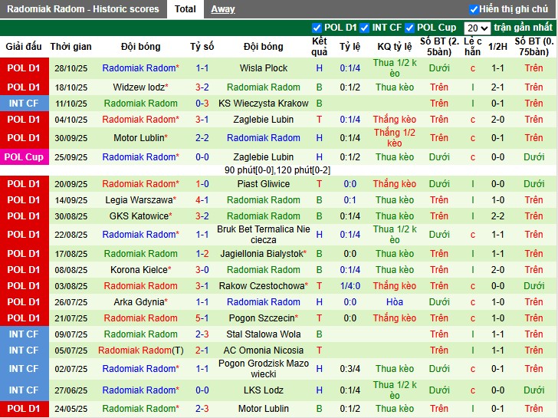The width and height of the screenshot is (558, 418).
Task: Uncheck the POL D1 league filter
Action: point(317,28)
